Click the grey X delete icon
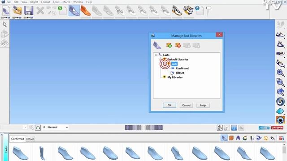The height and width of the screenshot is (161, 287). (40, 11)
